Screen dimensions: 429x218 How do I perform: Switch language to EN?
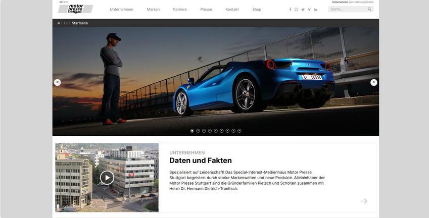tap(66, 2)
